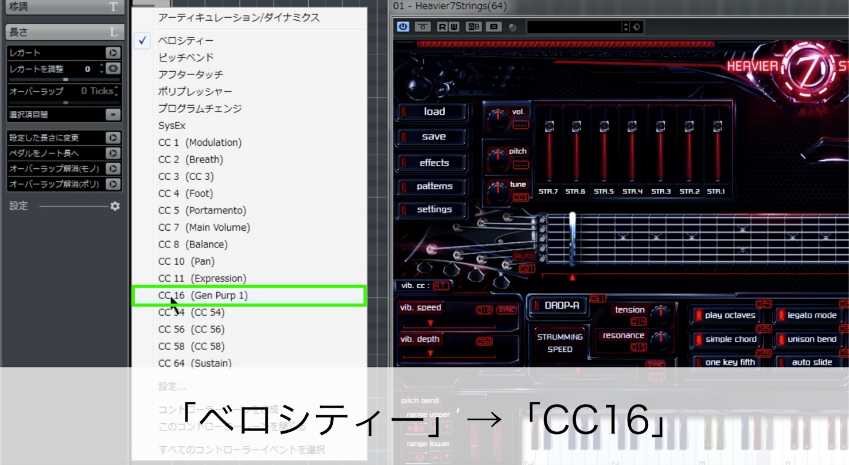Screen dimensions: 849x465
Task: Adjust the STR.7 volume fader
Action: tap(549, 126)
